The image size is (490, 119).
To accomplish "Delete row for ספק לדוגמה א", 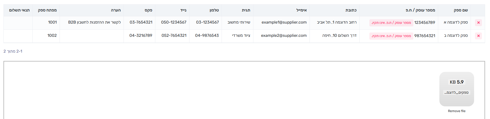I will click(x=478, y=23).
